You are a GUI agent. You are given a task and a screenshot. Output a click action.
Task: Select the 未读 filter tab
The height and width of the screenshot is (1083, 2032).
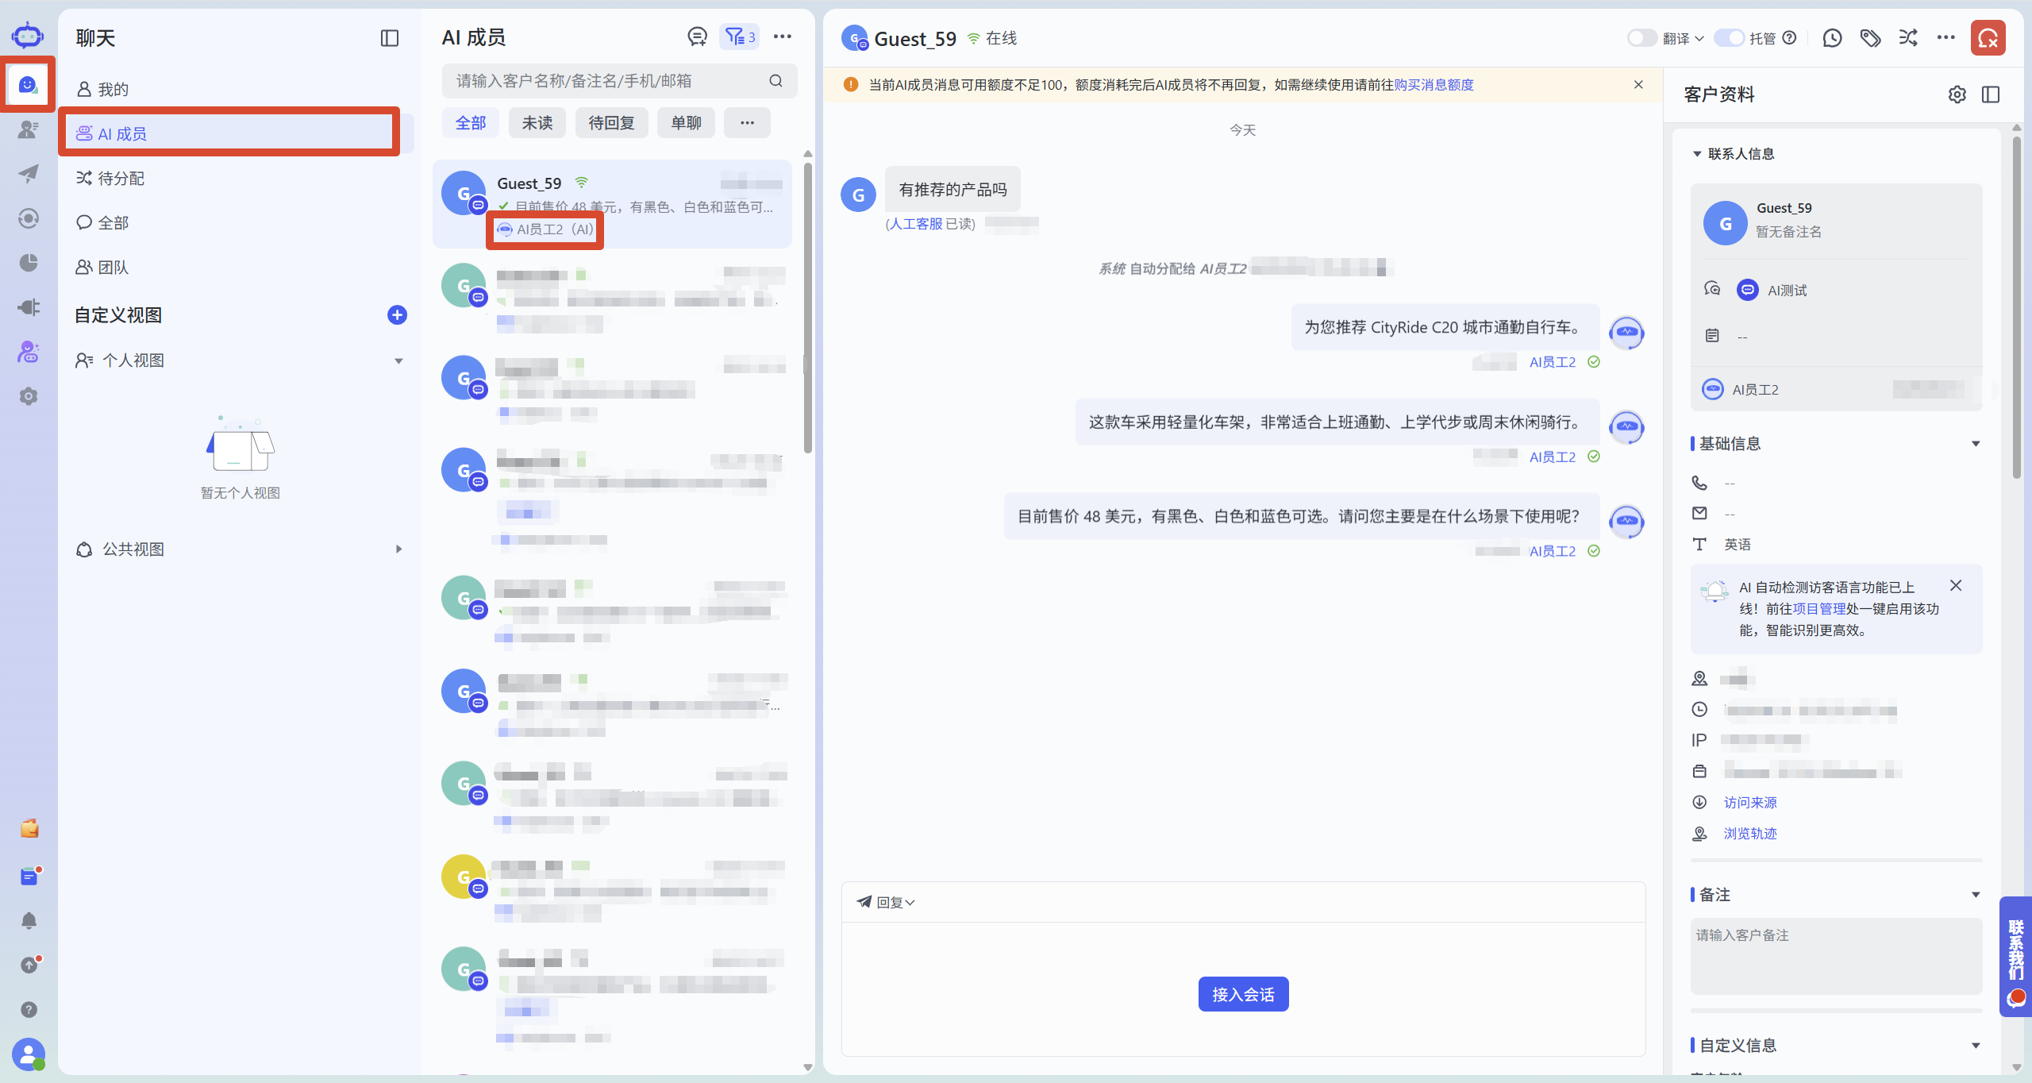[537, 123]
